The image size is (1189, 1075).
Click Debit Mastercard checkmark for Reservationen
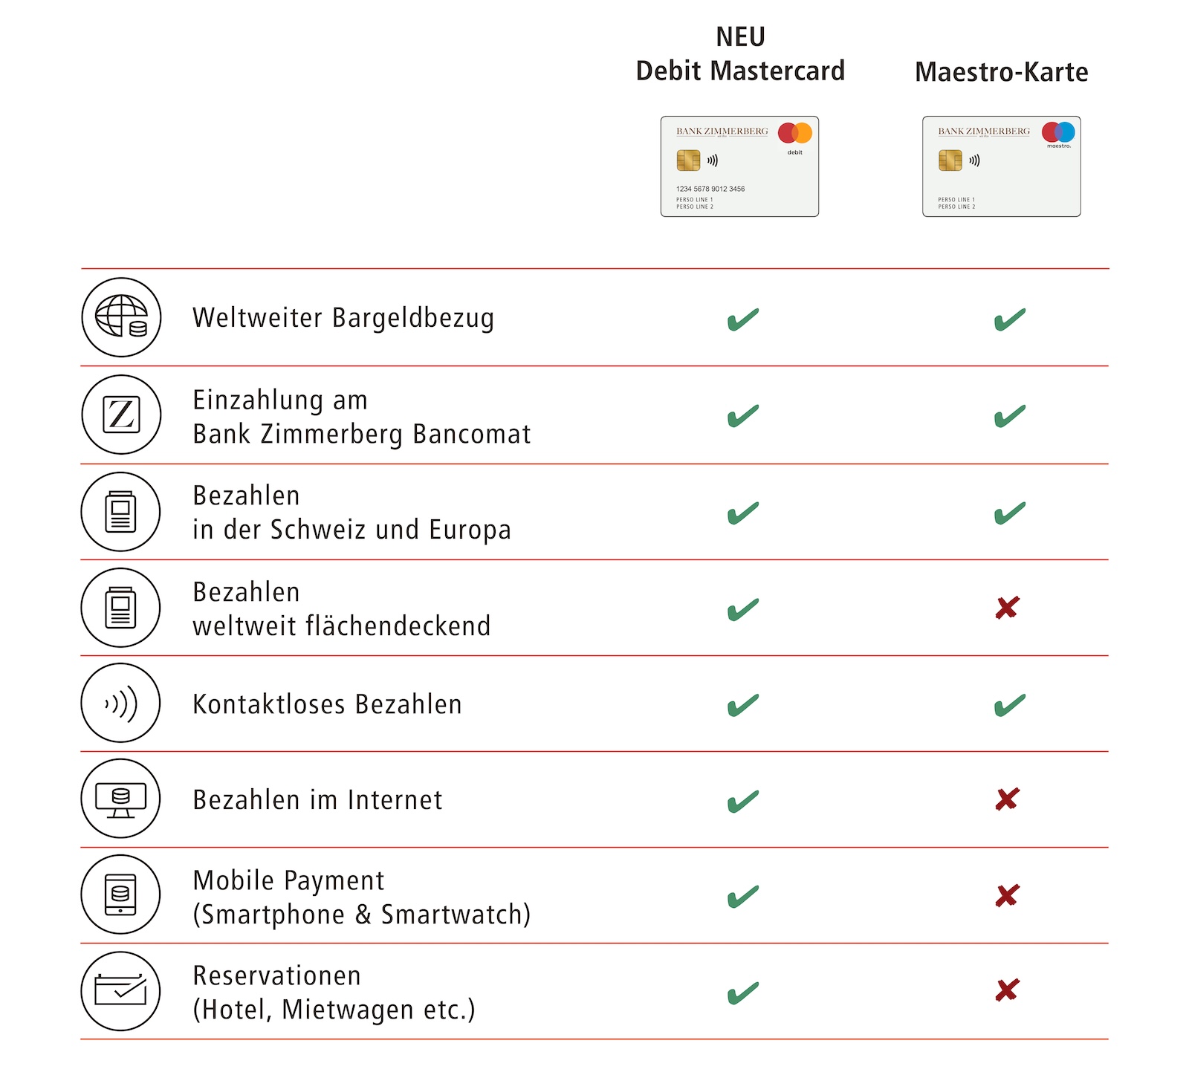742,993
